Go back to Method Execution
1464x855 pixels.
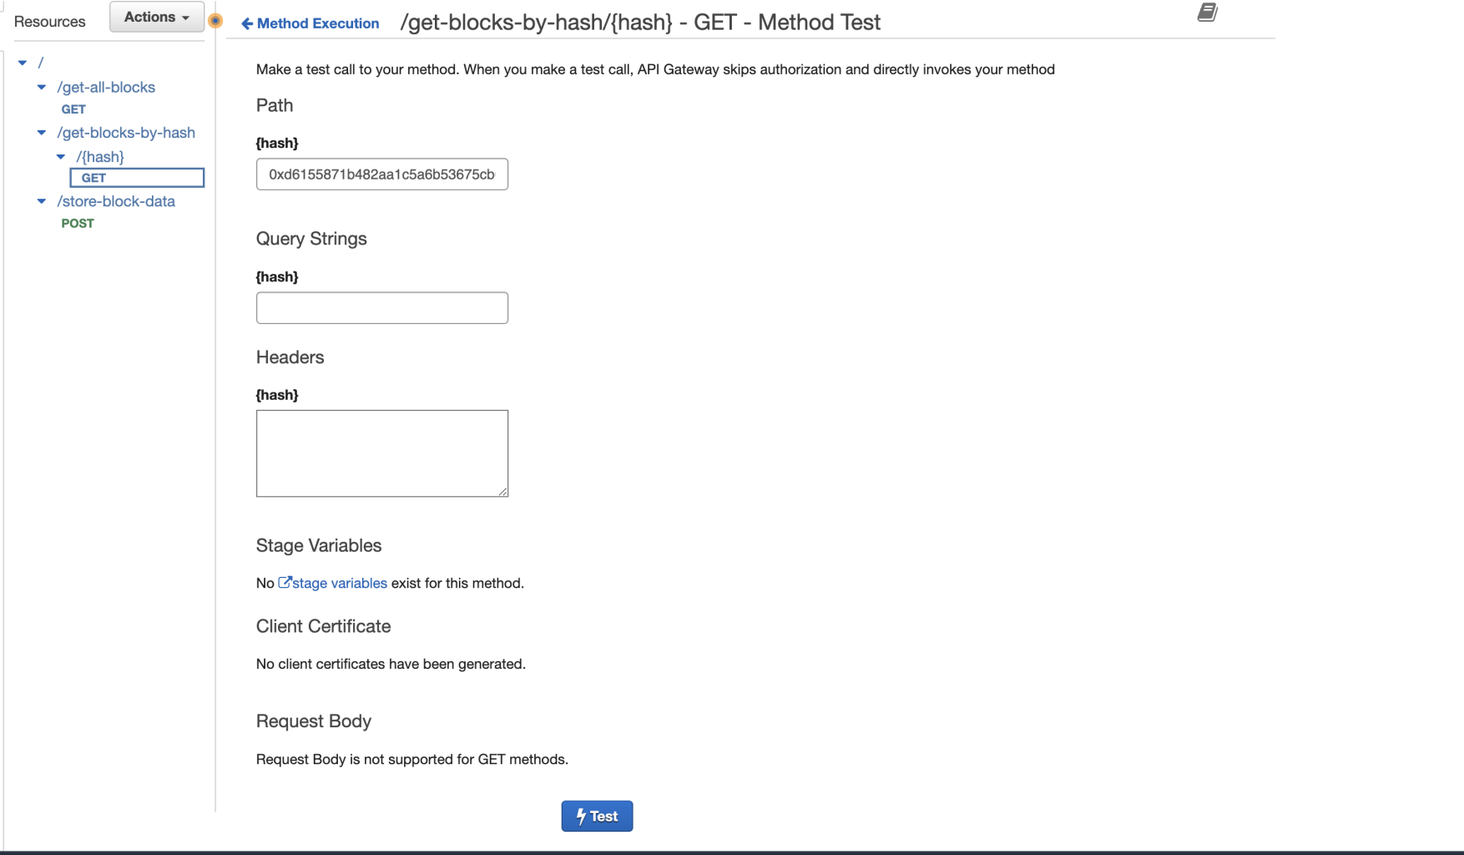pos(317,23)
